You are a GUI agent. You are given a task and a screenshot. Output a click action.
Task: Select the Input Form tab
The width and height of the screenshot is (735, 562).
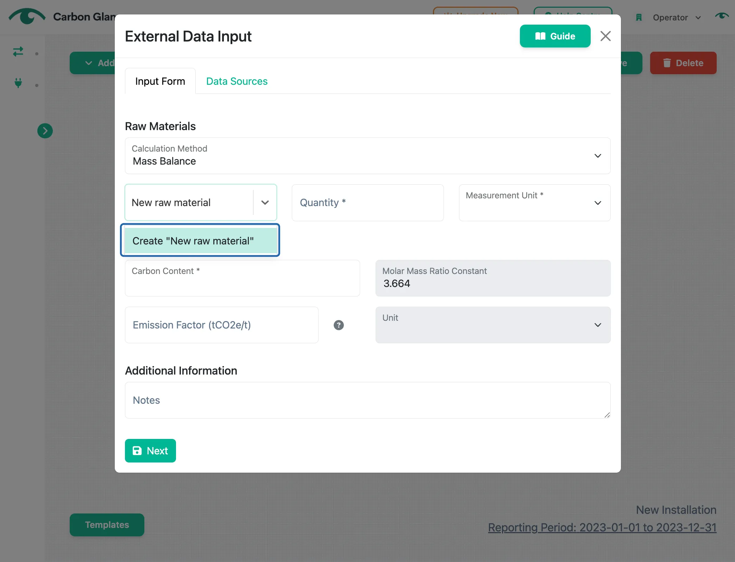tap(160, 81)
